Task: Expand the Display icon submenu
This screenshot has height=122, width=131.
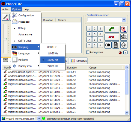Action: pyautogui.click(x=25, y=66)
